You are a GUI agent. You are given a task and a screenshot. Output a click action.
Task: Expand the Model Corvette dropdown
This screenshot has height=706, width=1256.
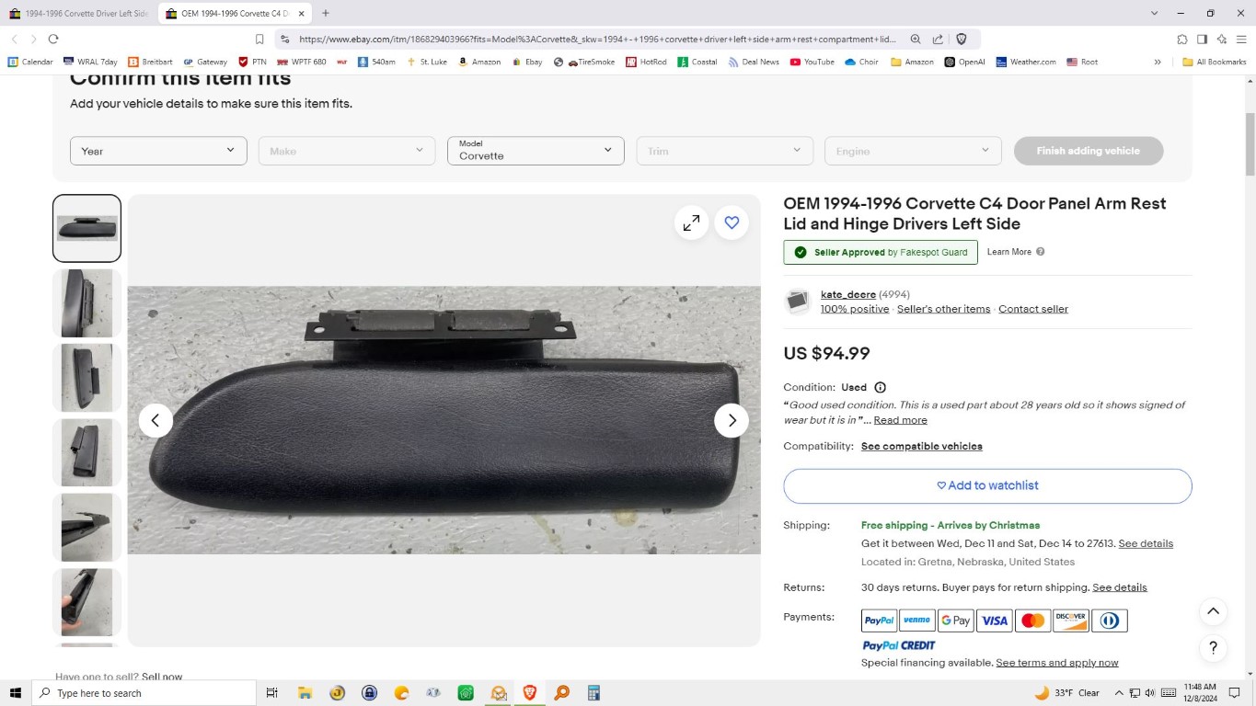point(536,151)
